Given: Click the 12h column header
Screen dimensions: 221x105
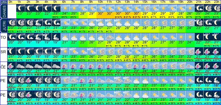Looking at the screenshot, I should (118, 2).
